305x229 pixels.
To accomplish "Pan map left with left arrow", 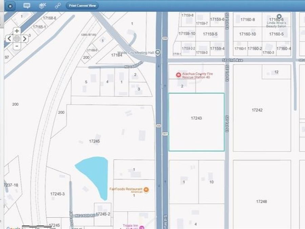I will [9, 38].
